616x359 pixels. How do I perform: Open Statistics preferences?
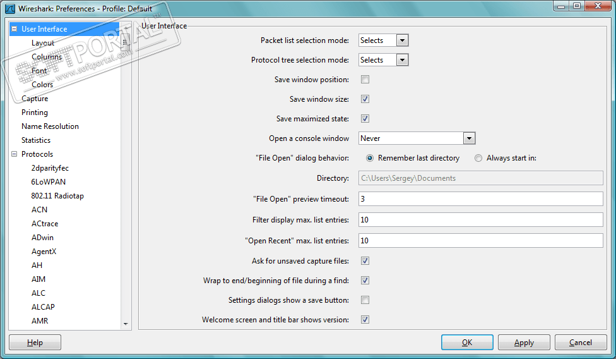(x=36, y=140)
